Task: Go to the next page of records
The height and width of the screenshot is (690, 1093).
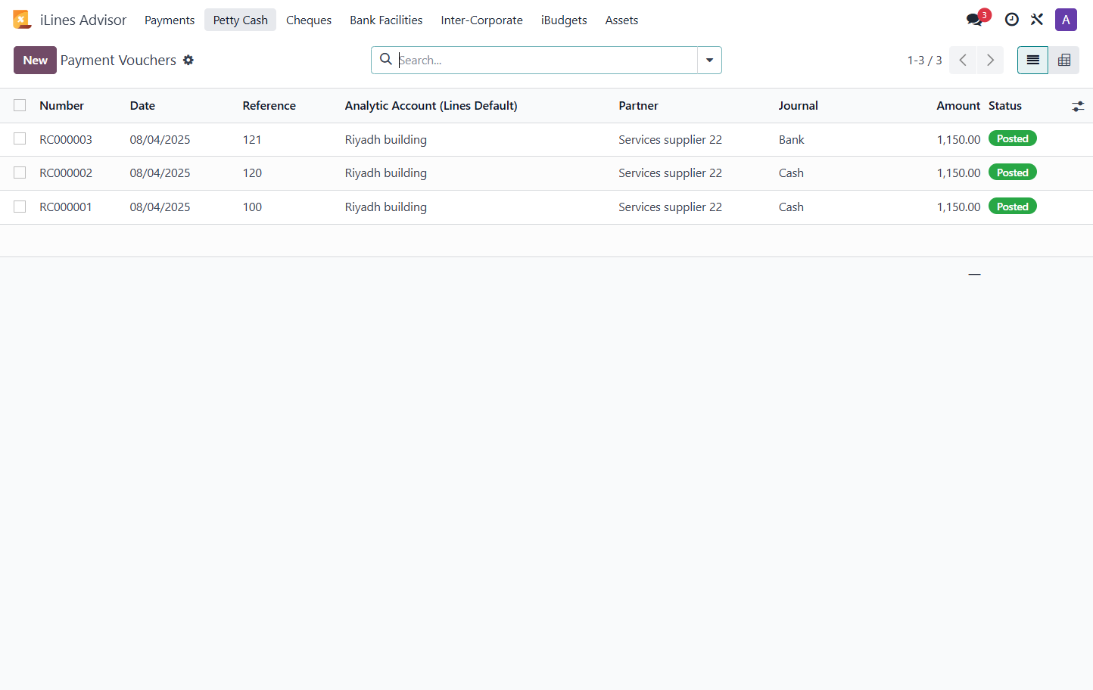Action: [990, 60]
